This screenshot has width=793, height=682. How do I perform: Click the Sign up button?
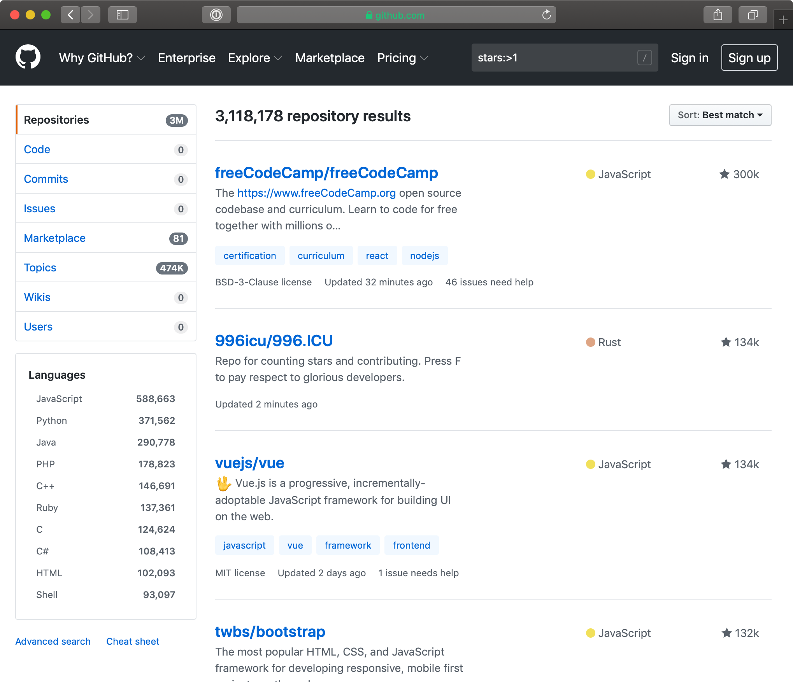click(749, 58)
